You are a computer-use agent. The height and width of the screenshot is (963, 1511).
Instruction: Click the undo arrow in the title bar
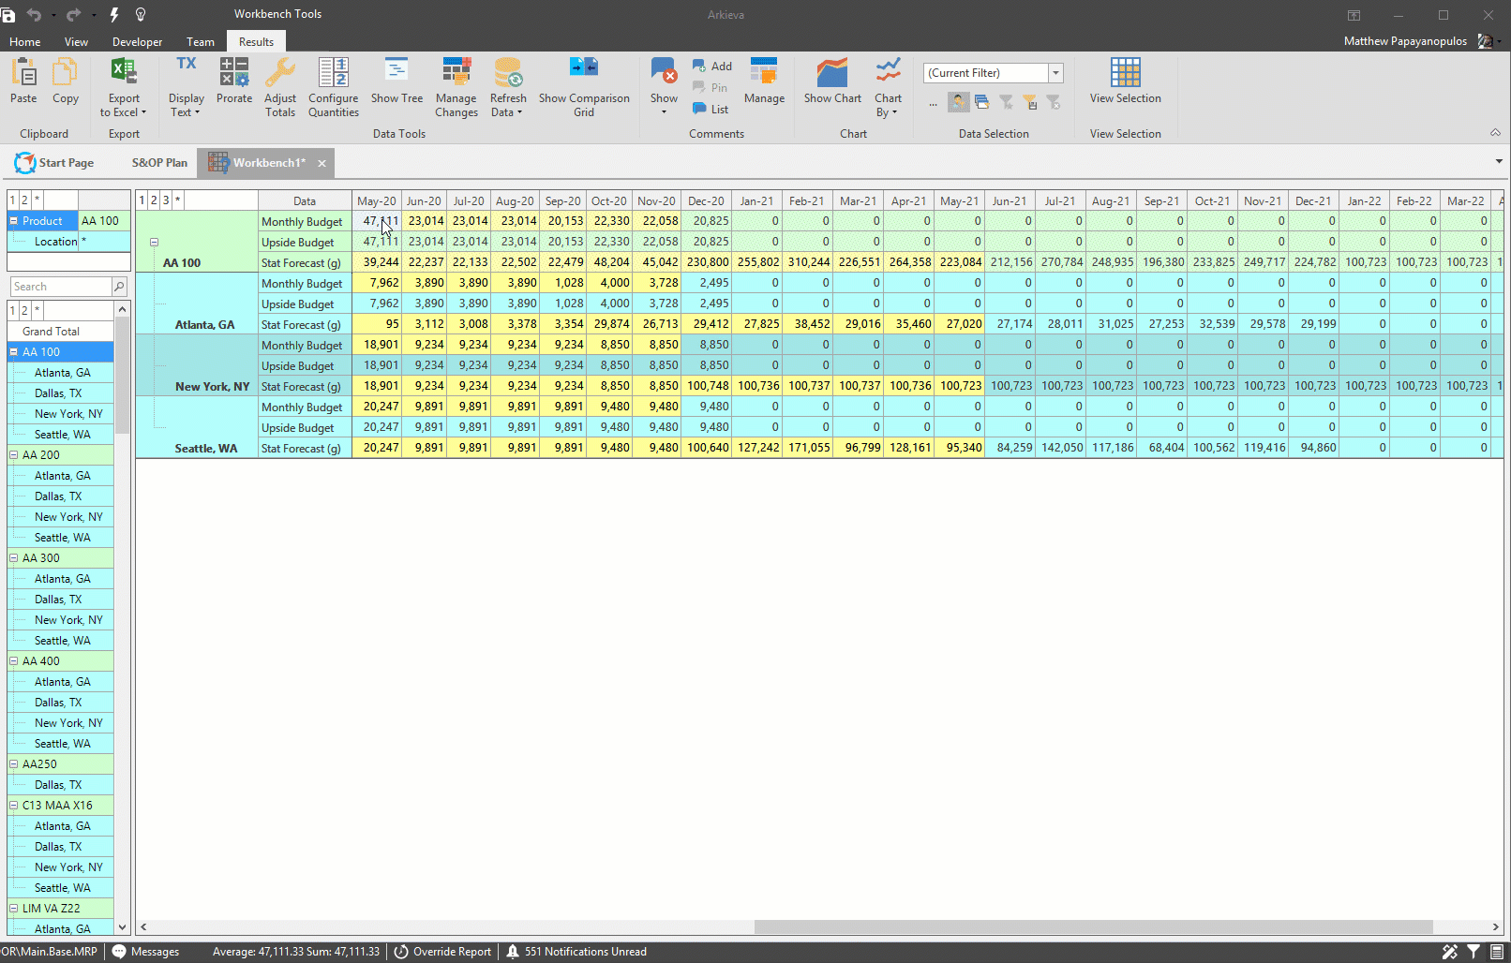(x=35, y=15)
